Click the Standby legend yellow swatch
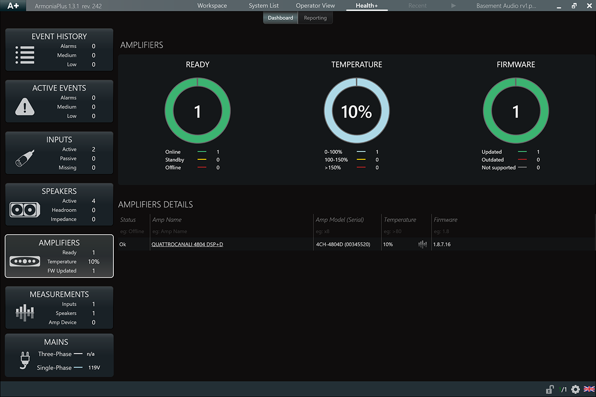The image size is (596, 397). point(202,160)
